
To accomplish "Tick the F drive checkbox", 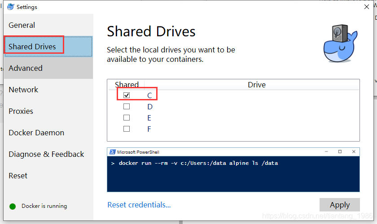I will [127, 129].
